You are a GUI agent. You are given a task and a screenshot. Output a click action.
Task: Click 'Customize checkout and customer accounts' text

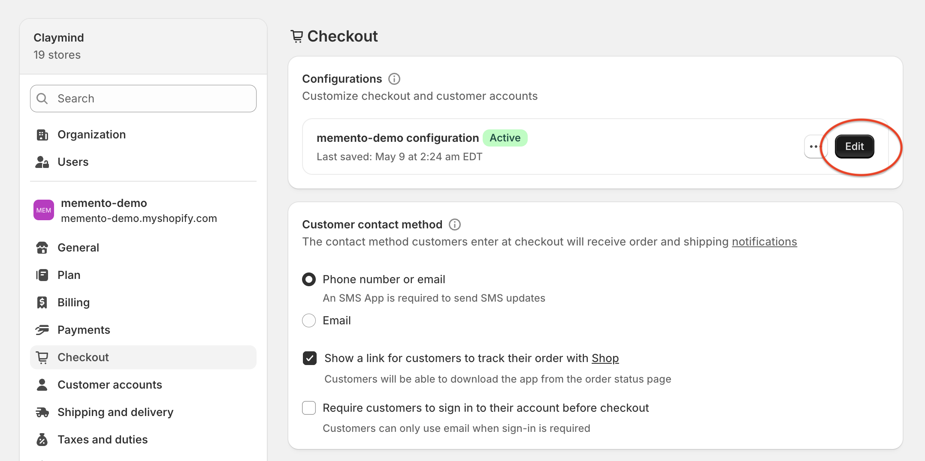click(x=420, y=96)
